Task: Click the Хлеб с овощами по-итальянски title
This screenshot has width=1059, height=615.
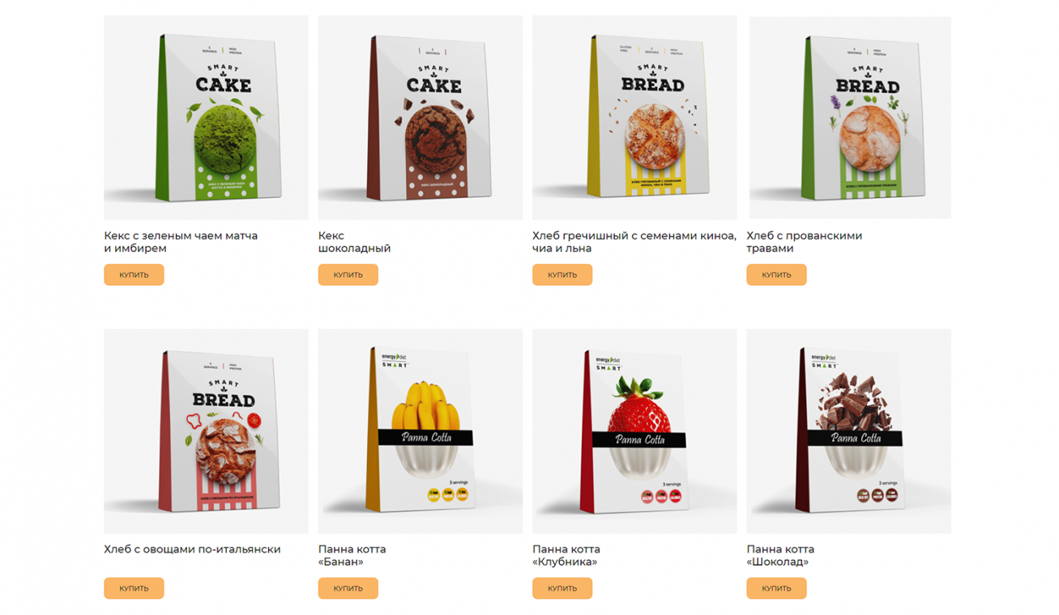Action: tap(192, 549)
